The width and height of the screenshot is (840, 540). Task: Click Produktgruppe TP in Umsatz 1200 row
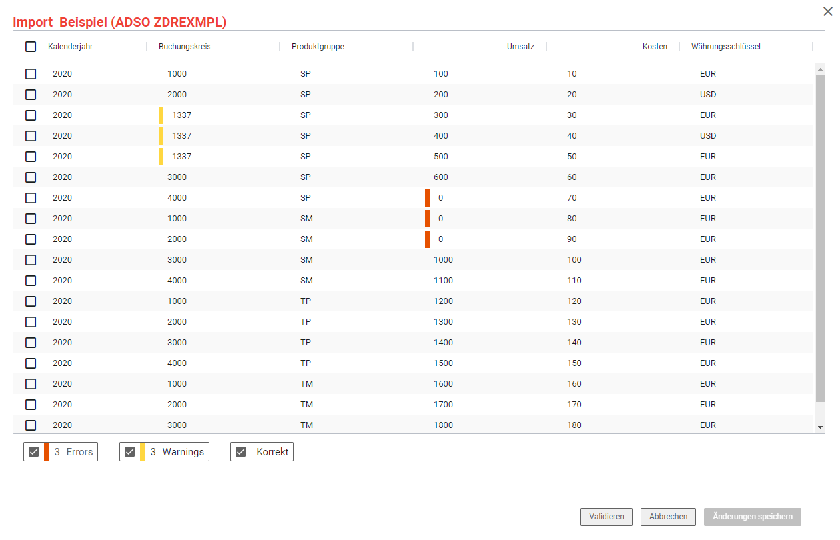(306, 301)
